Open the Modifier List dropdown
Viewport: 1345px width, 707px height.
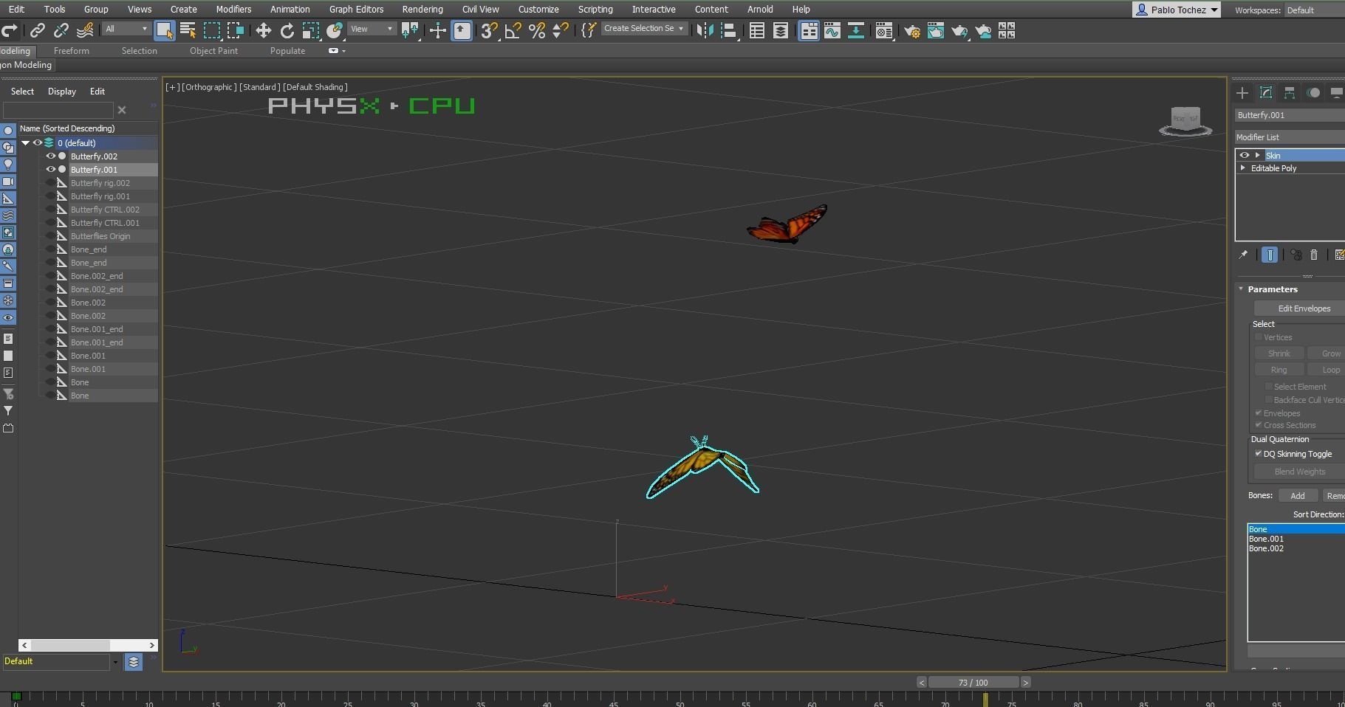pos(1290,137)
